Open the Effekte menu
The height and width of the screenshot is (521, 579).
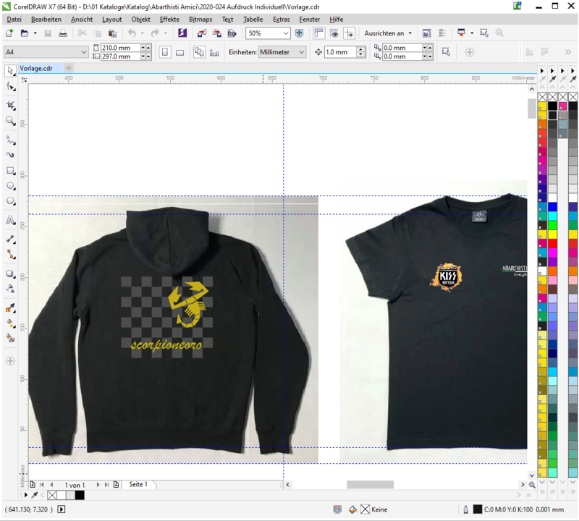point(169,20)
